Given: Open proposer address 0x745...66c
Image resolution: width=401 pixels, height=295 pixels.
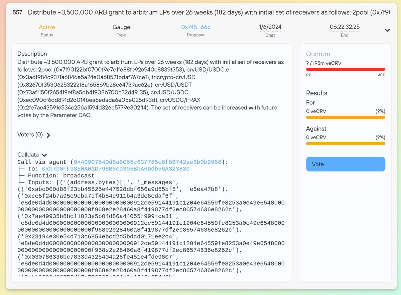Looking at the screenshot, I should coord(196,27).
